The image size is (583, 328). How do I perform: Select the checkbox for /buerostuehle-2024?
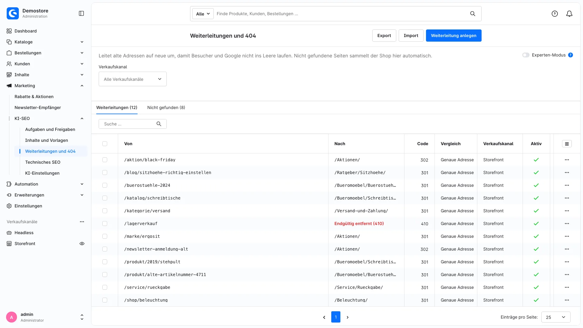[x=105, y=185]
